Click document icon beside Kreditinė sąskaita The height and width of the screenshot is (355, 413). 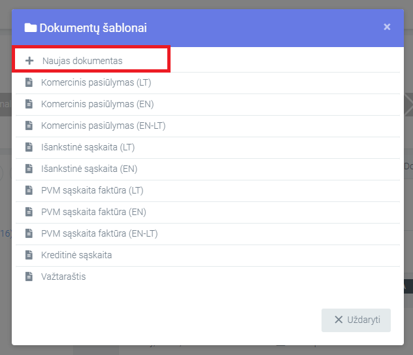tap(29, 255)
